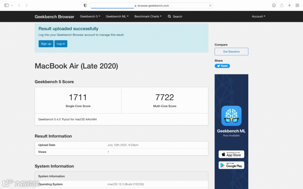Image resolution: width=303 pixels, height=189 pixels.
Task: Focus the Search field in navbar
Action: coord(177,17)
